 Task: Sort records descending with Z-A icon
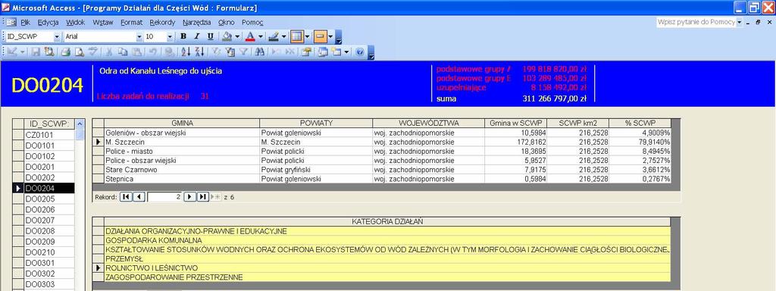tap(199, 52)
